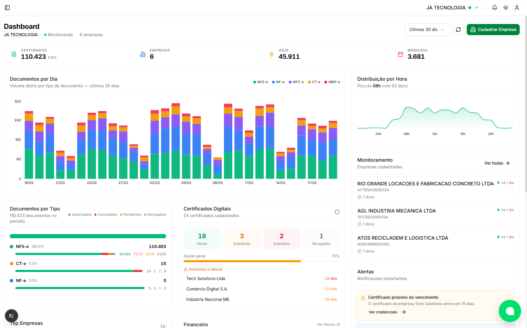Open user profile icon
The width and height of the screenshot is (527, 328).
(x=517, y=8)
